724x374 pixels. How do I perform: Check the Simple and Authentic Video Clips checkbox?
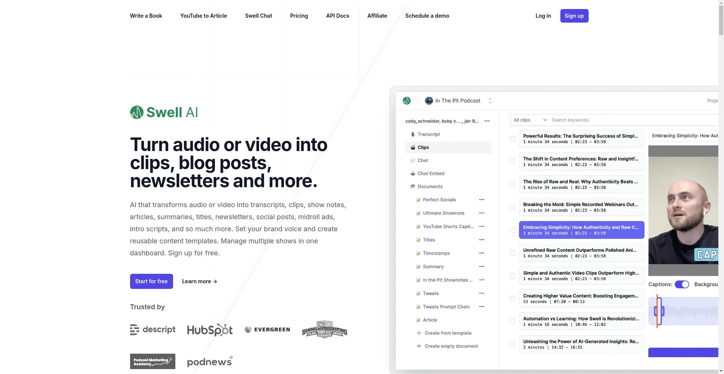[512, 276]
